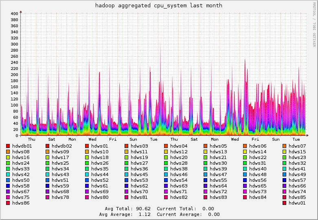The height and width of the screenshot is (220, 318).
Task: Click the 300 y-axis label
Action: point(14,44)
